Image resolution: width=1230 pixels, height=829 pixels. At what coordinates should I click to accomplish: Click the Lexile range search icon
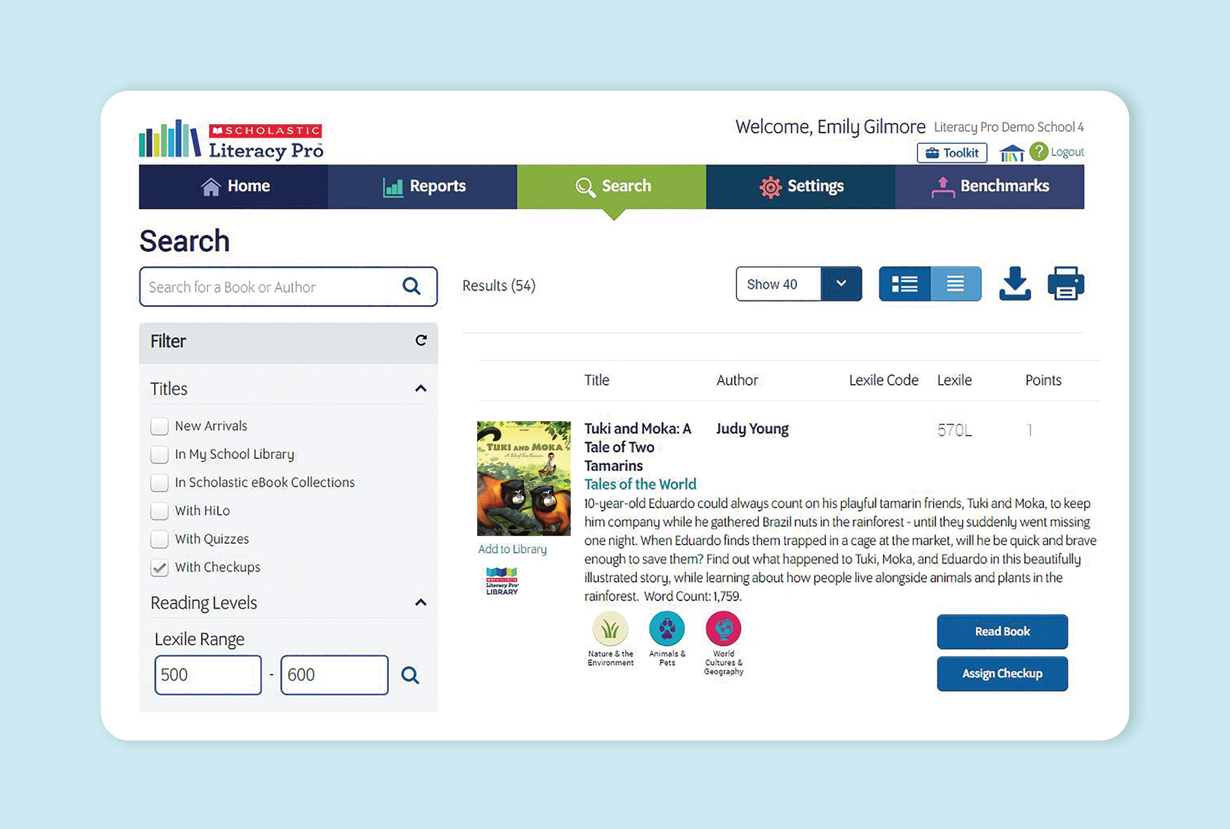pyautogui.click(x=410, y=674)
